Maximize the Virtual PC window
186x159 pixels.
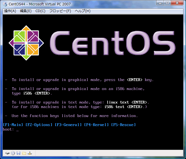(167, 3)
